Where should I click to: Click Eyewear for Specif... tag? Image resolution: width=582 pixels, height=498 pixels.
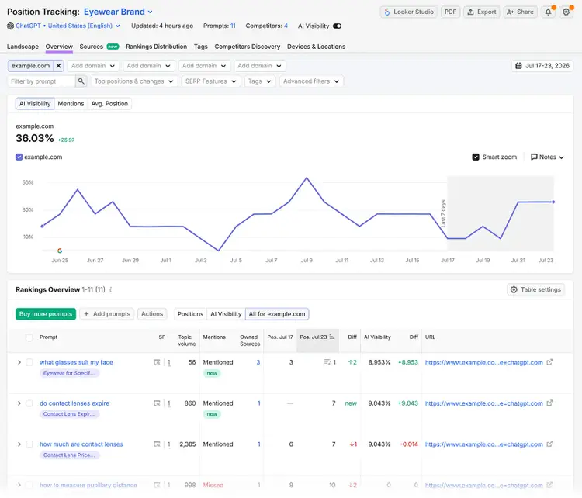pyautogui.click(x=68, y=373)
